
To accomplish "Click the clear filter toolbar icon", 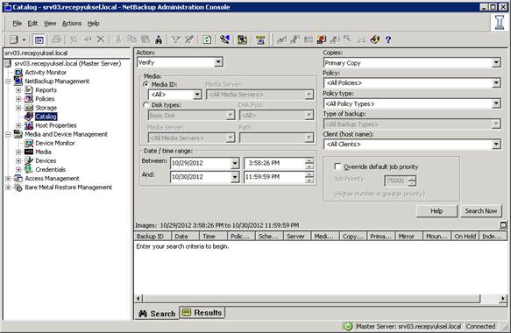I will (189, 39).
